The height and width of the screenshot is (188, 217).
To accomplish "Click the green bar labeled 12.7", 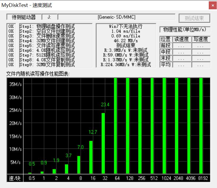I will click(x=91, y=157).
